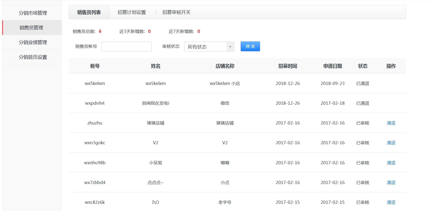432x211 pixels.
Task: Click 已清退 status in wxpdnfet row
Action: (363, 103)
